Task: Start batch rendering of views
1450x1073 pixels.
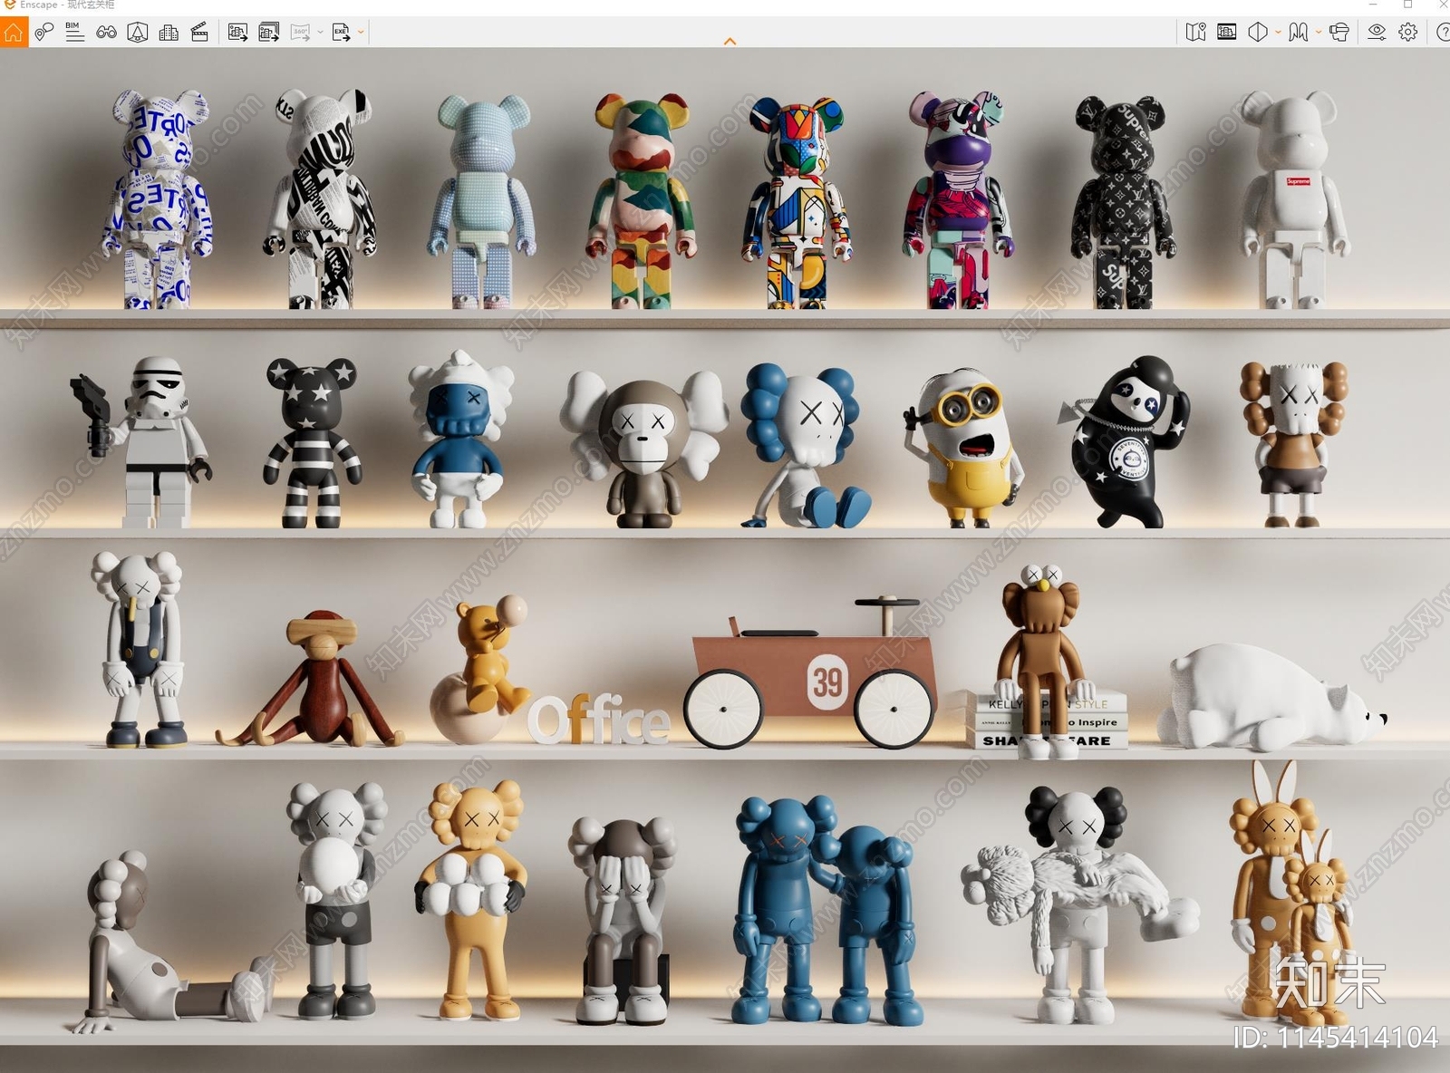Action: pos(269,33)
